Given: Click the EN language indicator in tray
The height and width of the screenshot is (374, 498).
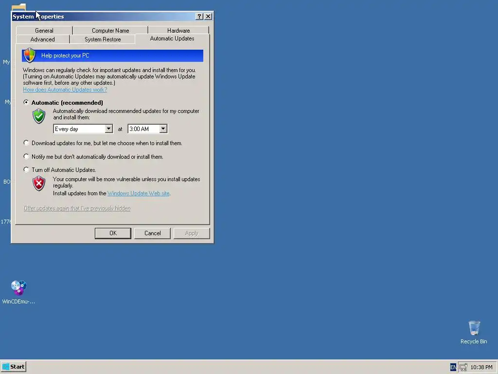Looking at the screenshot, I should click(x=453, y=367).
